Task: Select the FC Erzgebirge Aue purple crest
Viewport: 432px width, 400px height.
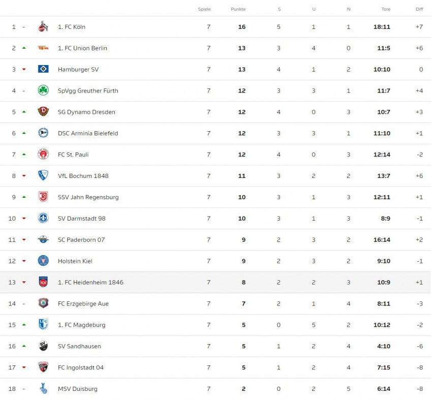Action: [x=43, y=303]
